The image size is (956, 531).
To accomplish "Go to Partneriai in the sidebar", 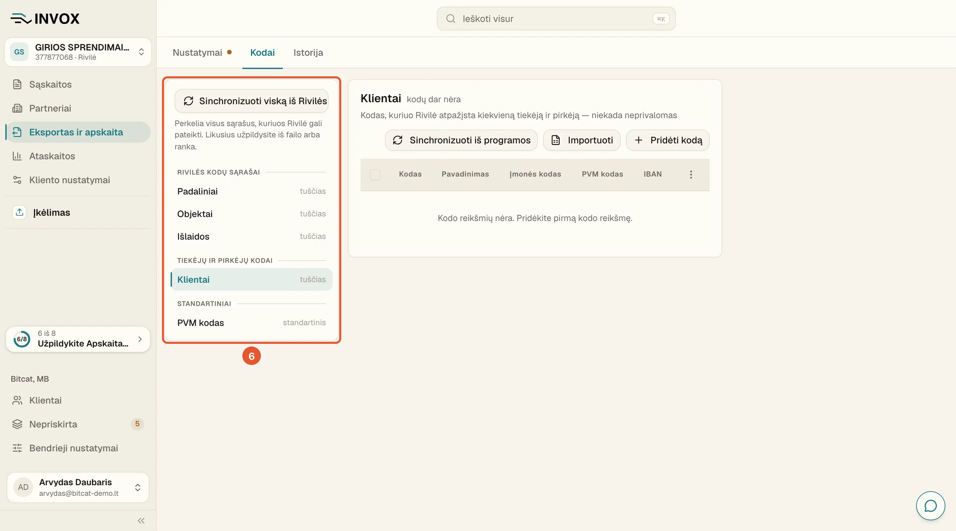I will click(x=78, y=108).
